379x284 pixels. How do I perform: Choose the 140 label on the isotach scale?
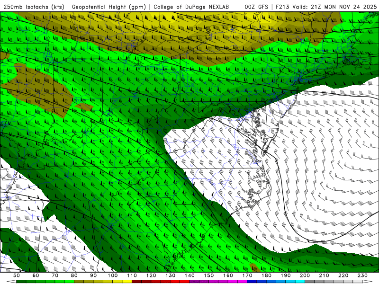pyautogui.click(x=190, y=275)
